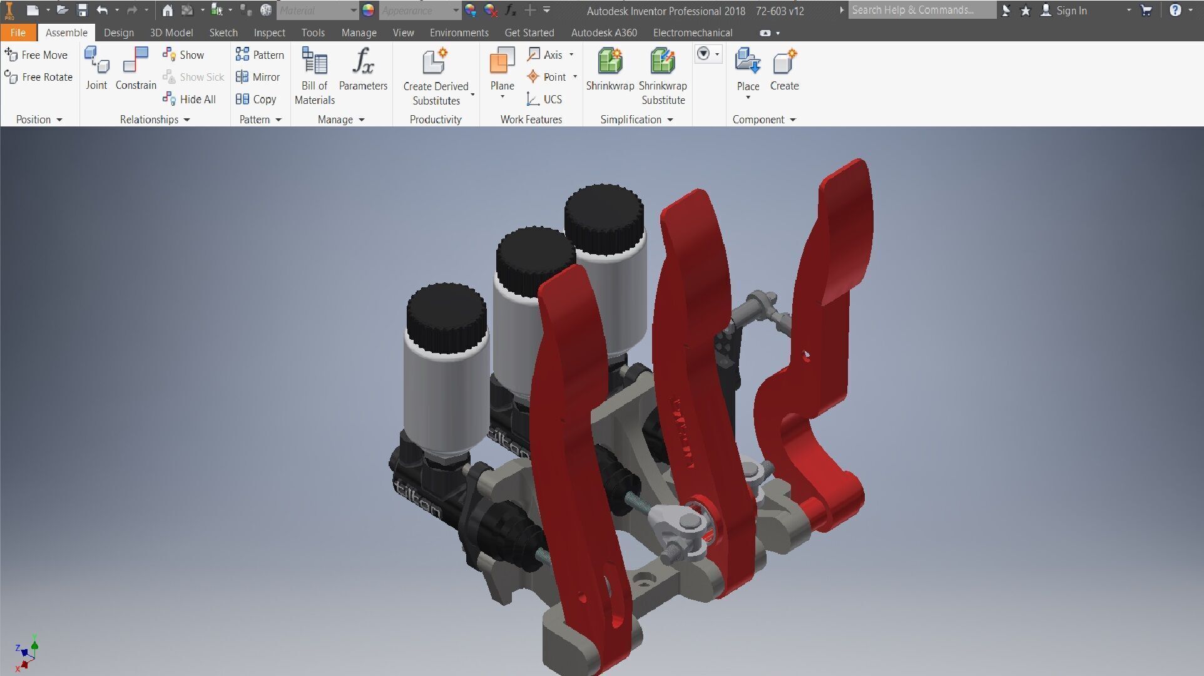The height and width of the screenshot is (676, 1204).
Task: Click the Shrinkwrap tool
Action: point(610,69)
